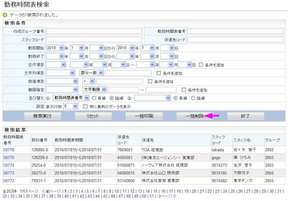Open the second sort key dropdown
288x201 pixels.
pos(153,98)
